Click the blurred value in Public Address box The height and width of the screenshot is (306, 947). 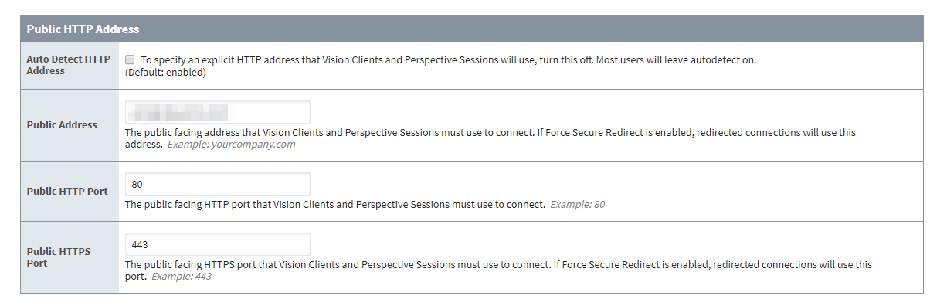pos(180,112)
